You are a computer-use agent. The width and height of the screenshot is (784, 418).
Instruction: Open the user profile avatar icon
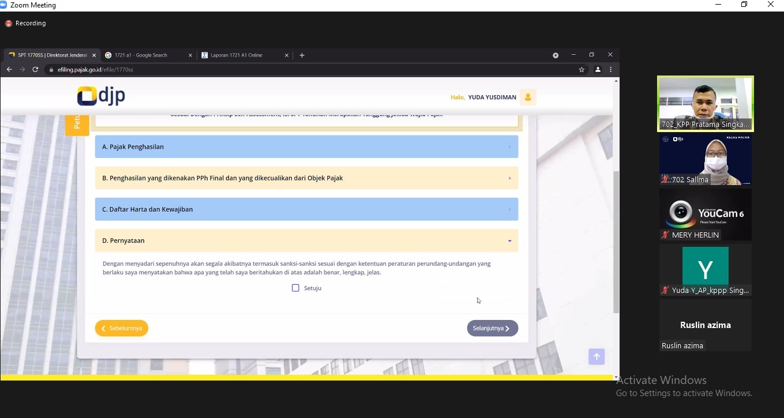[527, 97]
